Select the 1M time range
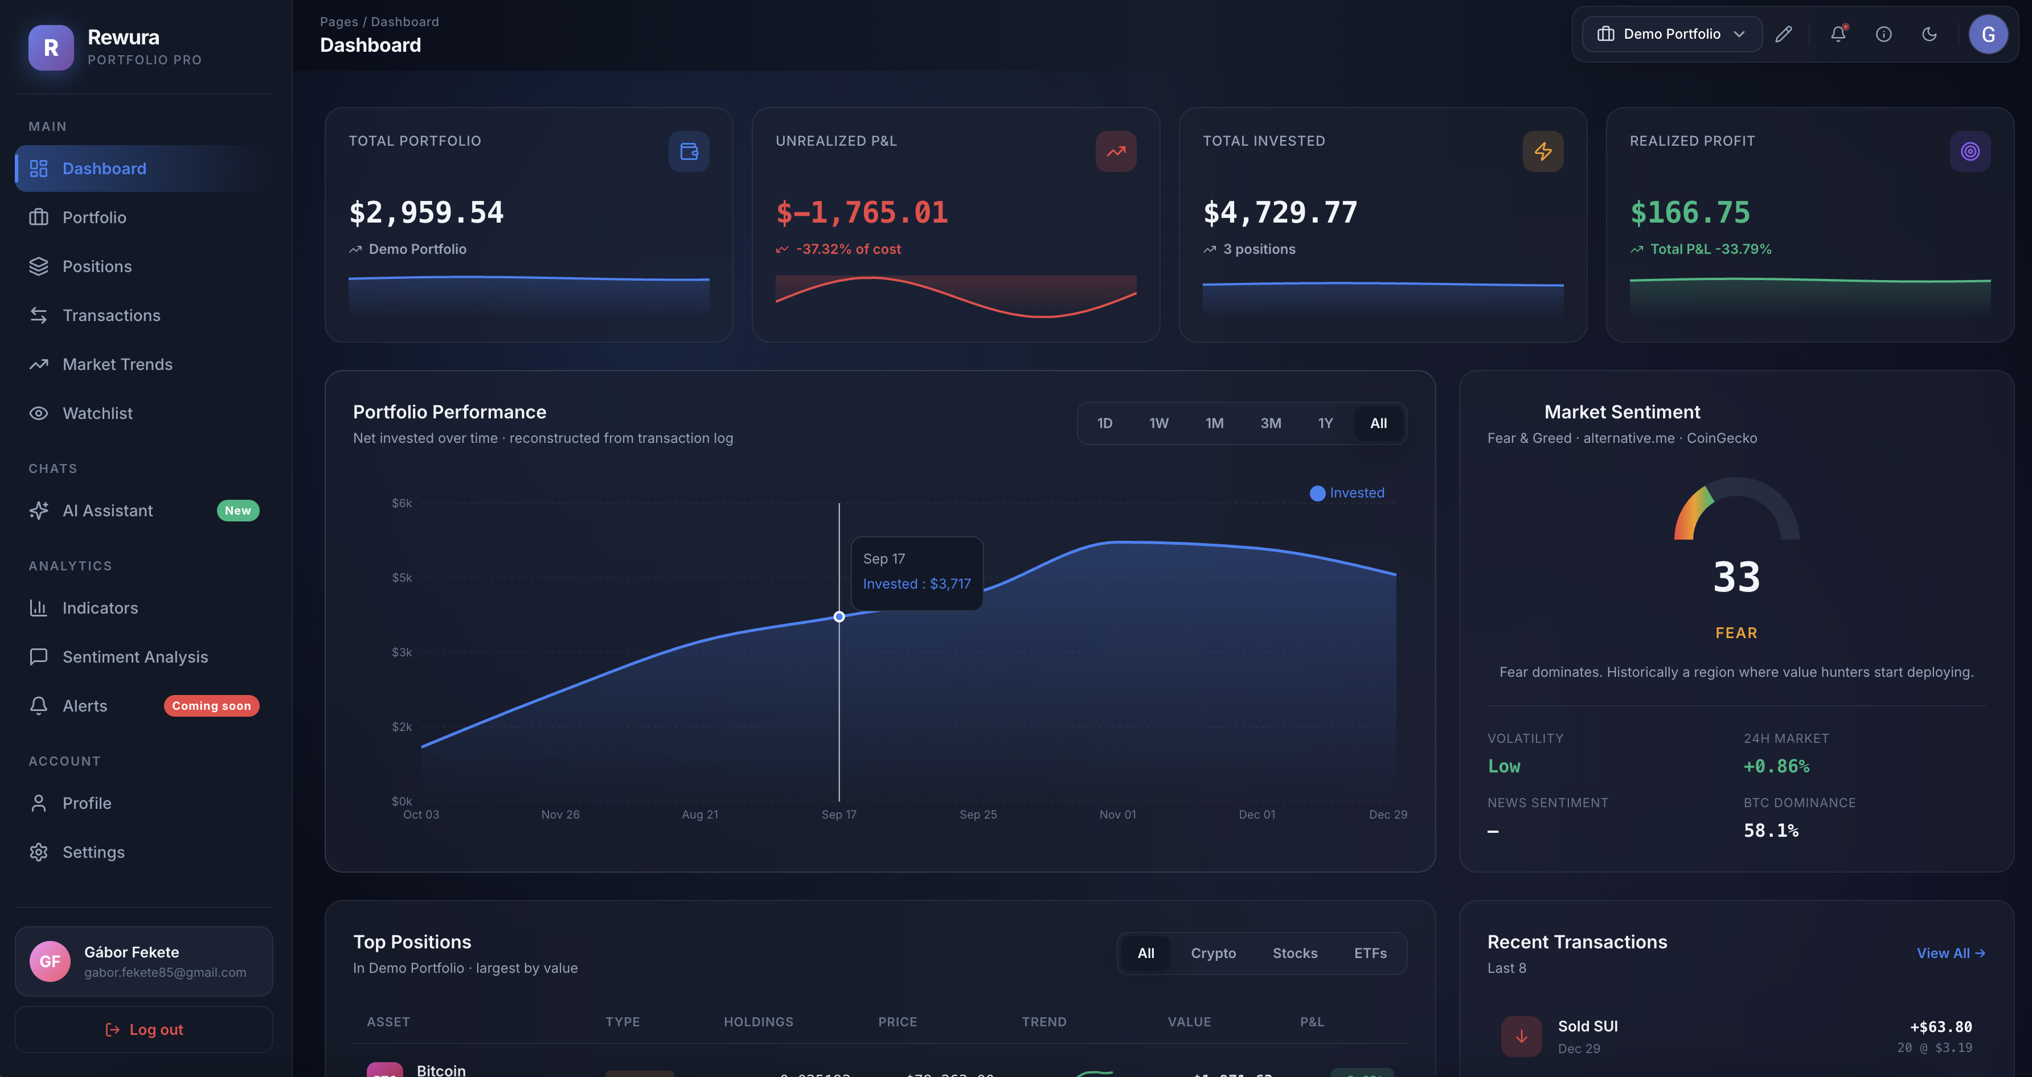The image size is (2032, 1077). point(1215,424)
